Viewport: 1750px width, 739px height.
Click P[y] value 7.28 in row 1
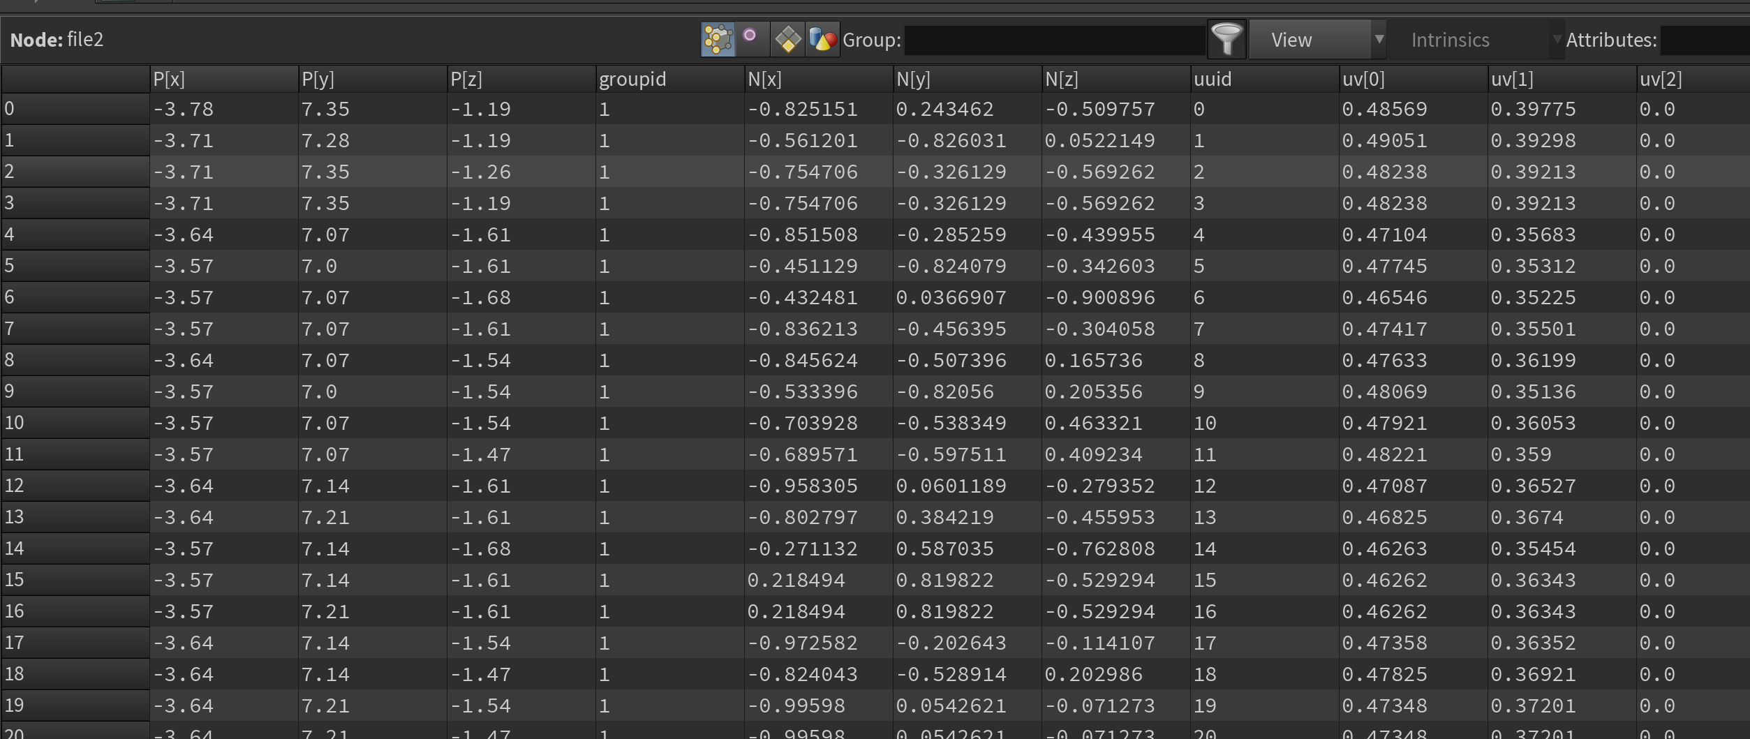click(x=325, y=141)
